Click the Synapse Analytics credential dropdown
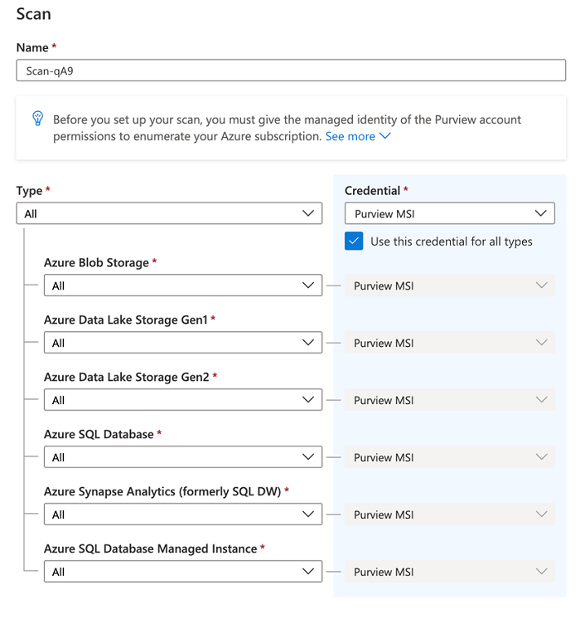 (x=449, y=515)
